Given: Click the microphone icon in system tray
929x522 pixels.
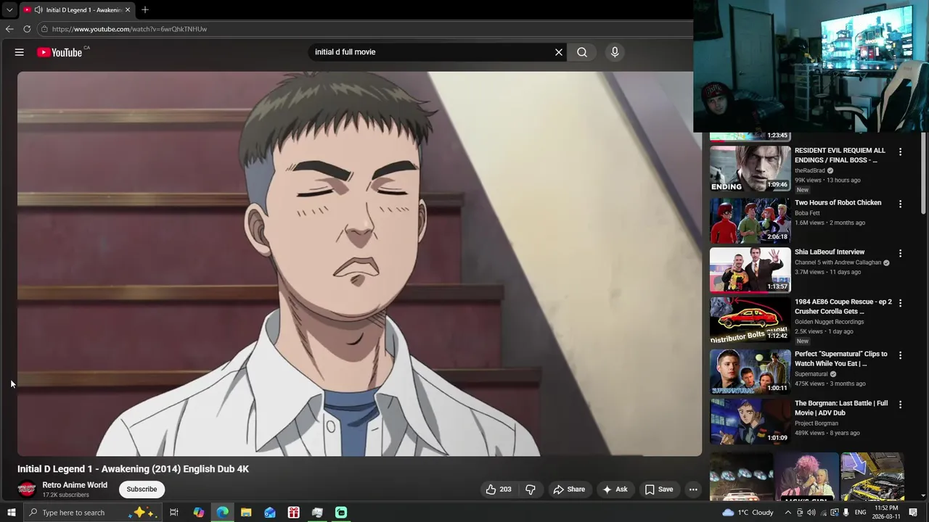Looking at the screenshot, I should tap(846, 513).
